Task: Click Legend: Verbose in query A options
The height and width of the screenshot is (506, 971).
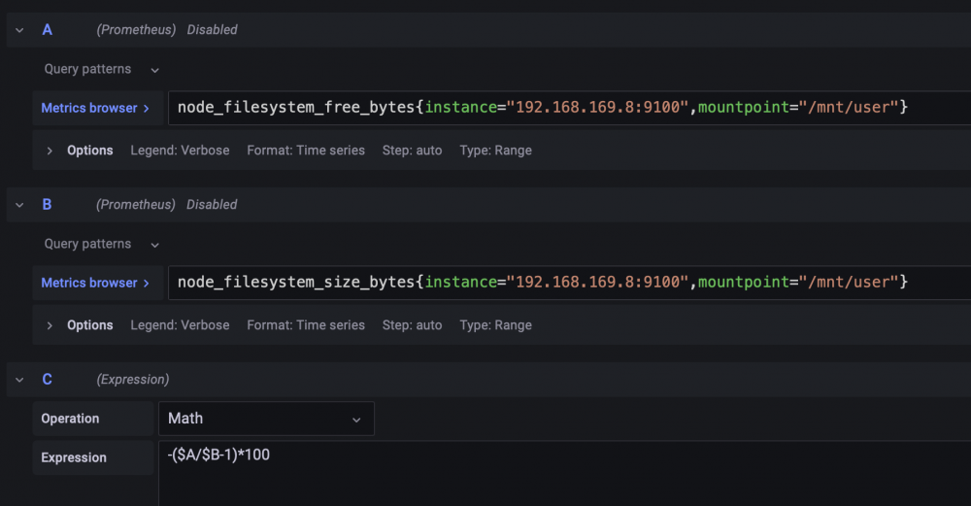Action: point(180,151)
